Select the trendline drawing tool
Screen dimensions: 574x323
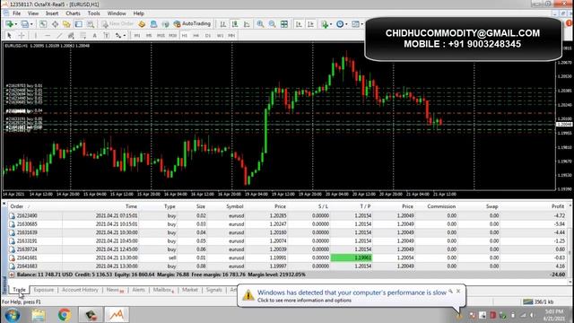[x=59, y=36]
